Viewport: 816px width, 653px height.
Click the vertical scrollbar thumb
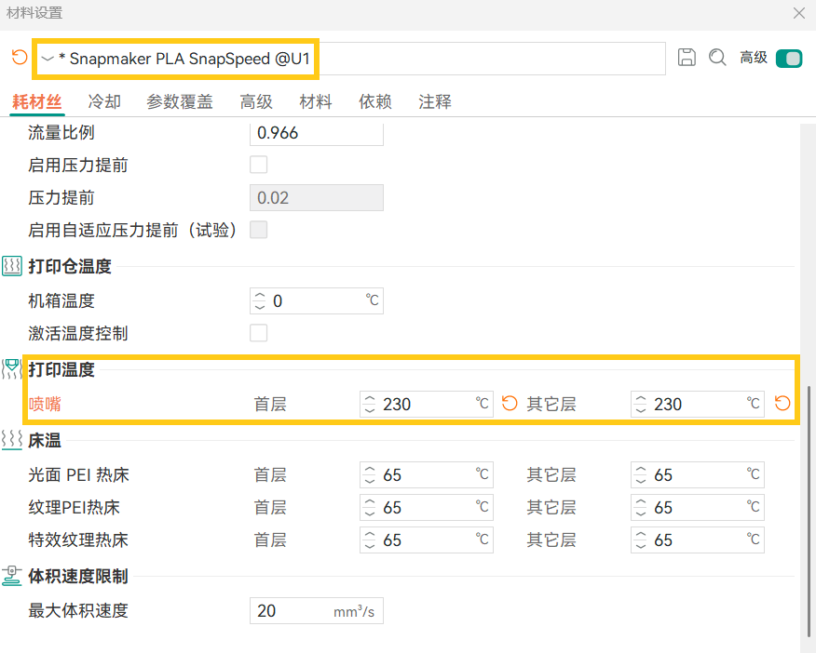(808, 512)
